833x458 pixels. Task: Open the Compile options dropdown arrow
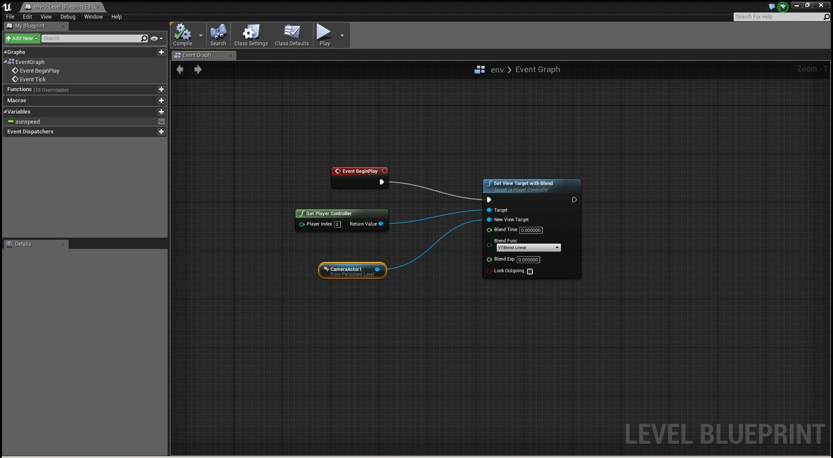tap(201, 35)
